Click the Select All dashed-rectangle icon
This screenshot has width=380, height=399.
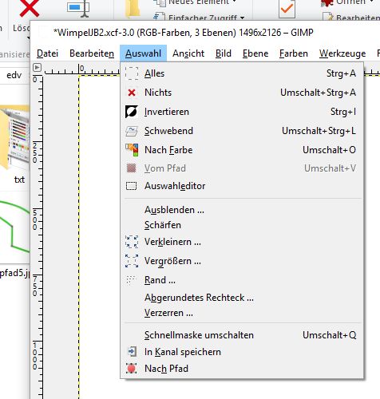(x=132, y=73)
